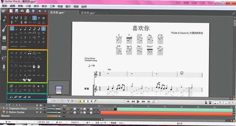This screenshot has height=126, width=236.
Task: Select the half note duration
Action: pos(17,28)
